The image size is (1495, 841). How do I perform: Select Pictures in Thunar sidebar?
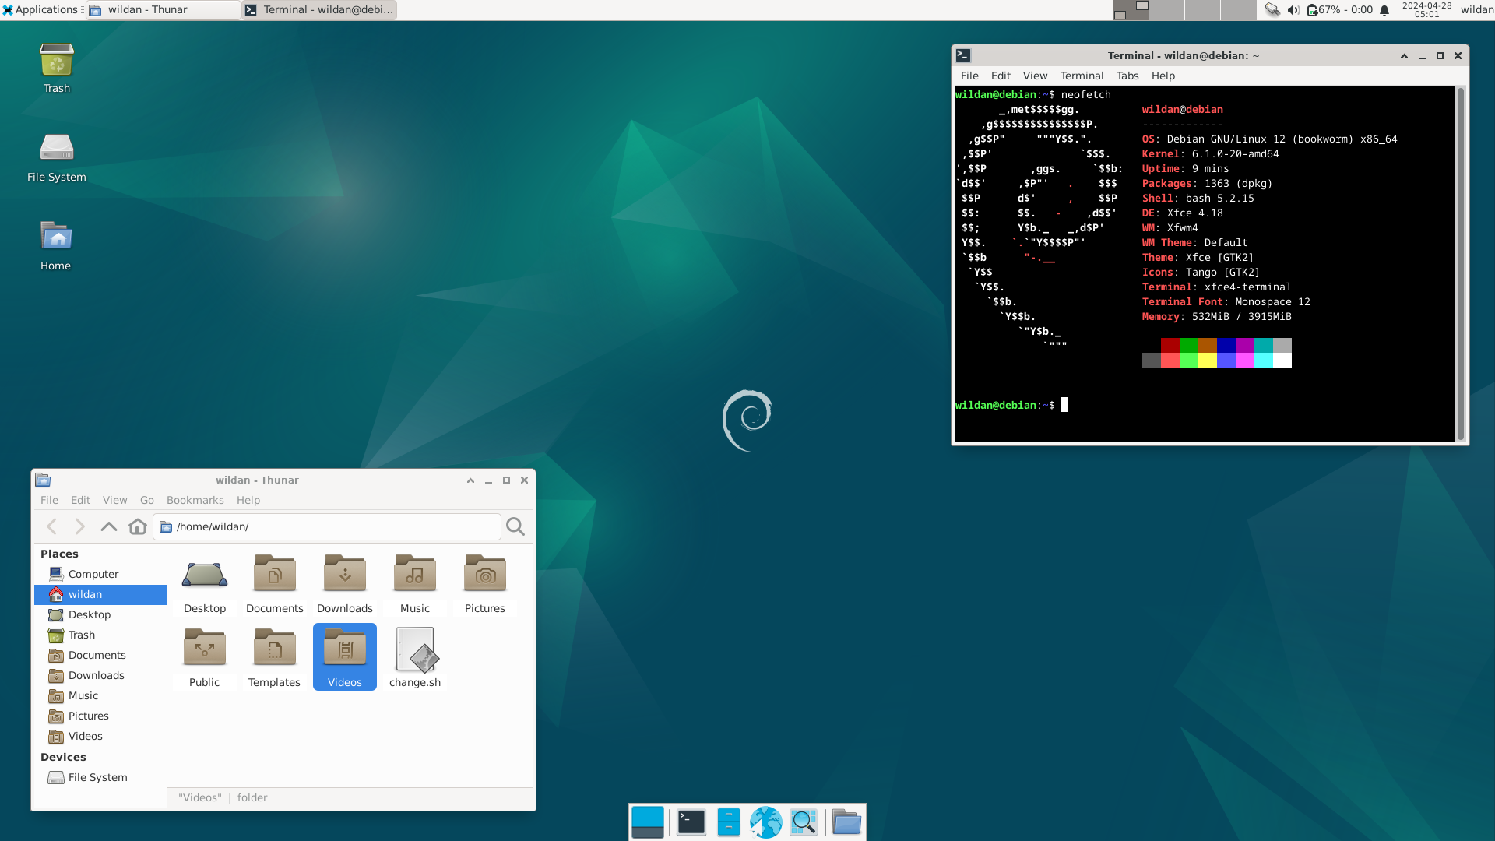tap(100, 716)
